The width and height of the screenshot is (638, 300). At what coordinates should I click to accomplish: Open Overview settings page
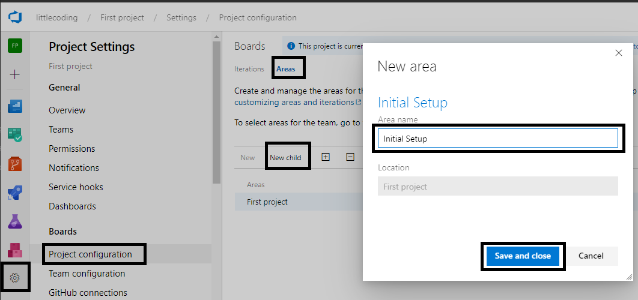pyautogui.click(x=67, y=110)
